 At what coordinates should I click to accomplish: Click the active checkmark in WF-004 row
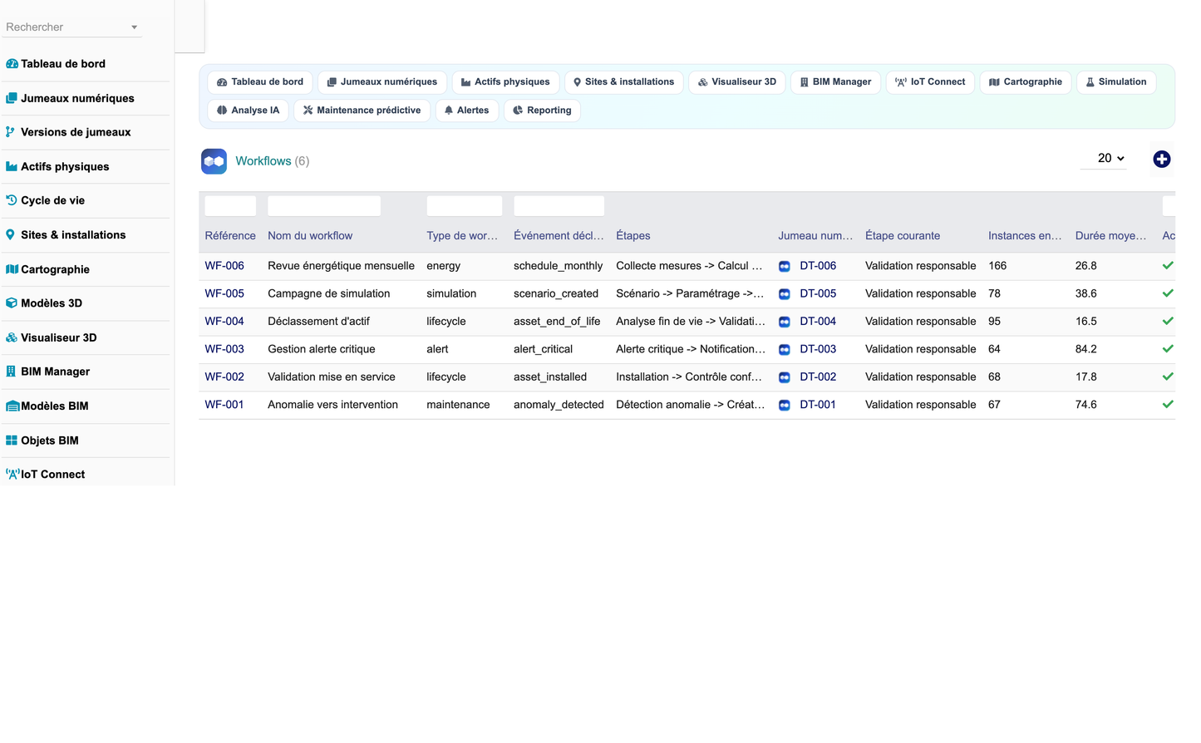[1168, 321]
